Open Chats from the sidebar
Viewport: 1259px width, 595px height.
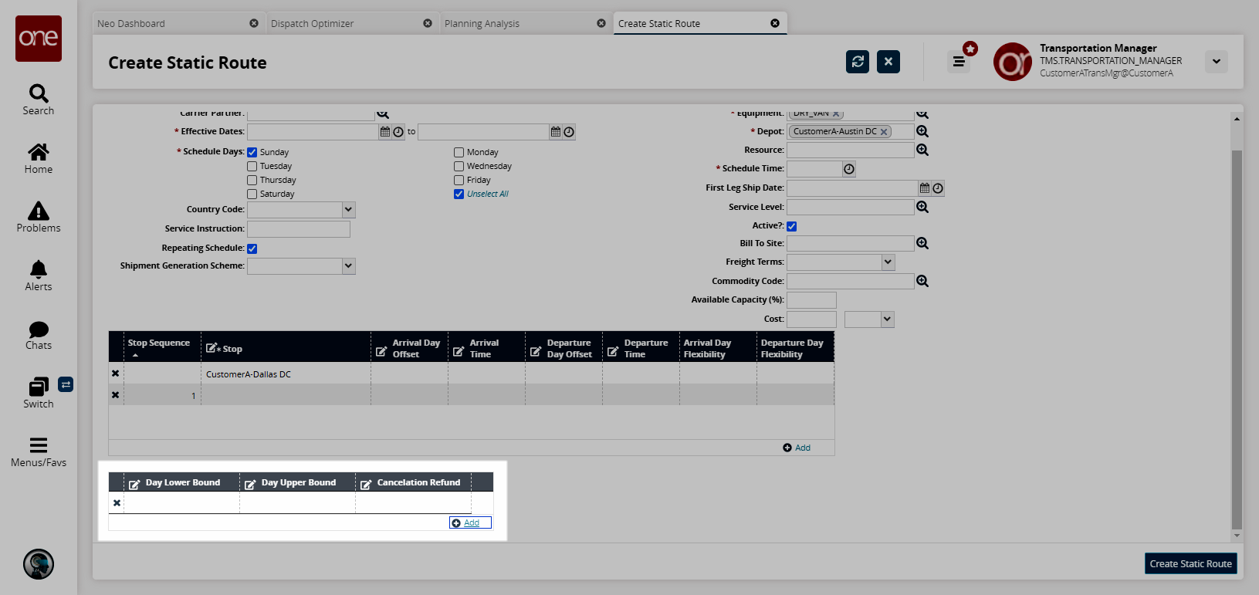(x=38, y=335)
